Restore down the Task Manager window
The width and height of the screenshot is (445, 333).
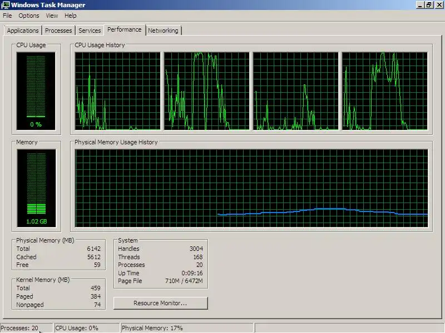point(429,5)
